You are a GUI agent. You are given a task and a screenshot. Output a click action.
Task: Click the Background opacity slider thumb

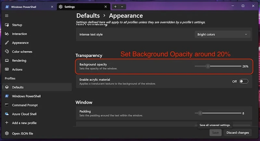[208, 66]
